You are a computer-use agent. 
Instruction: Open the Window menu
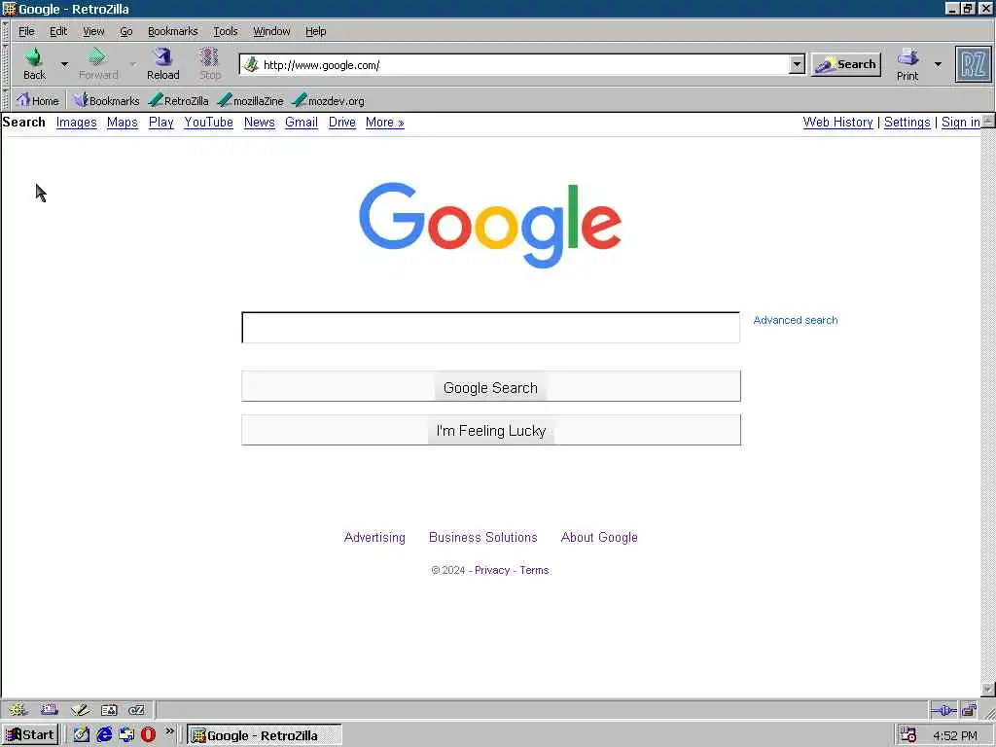pyautogui.click(x=272, y=31)
